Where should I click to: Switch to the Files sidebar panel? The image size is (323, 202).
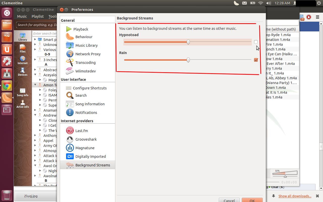click(22, 48)
